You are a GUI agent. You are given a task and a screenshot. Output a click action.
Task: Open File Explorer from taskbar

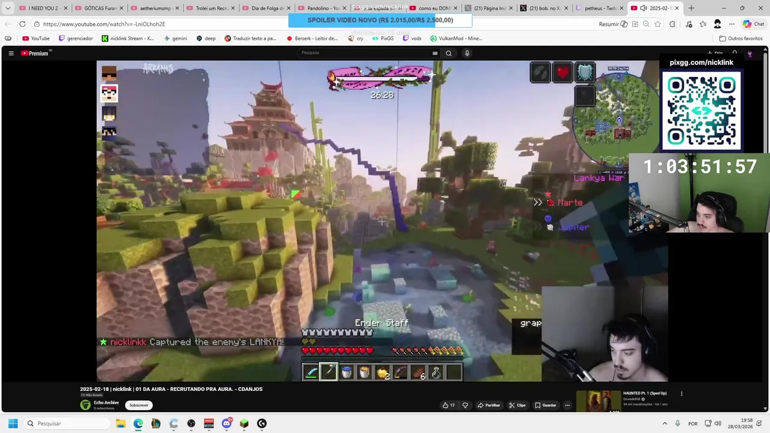(120, 423)
